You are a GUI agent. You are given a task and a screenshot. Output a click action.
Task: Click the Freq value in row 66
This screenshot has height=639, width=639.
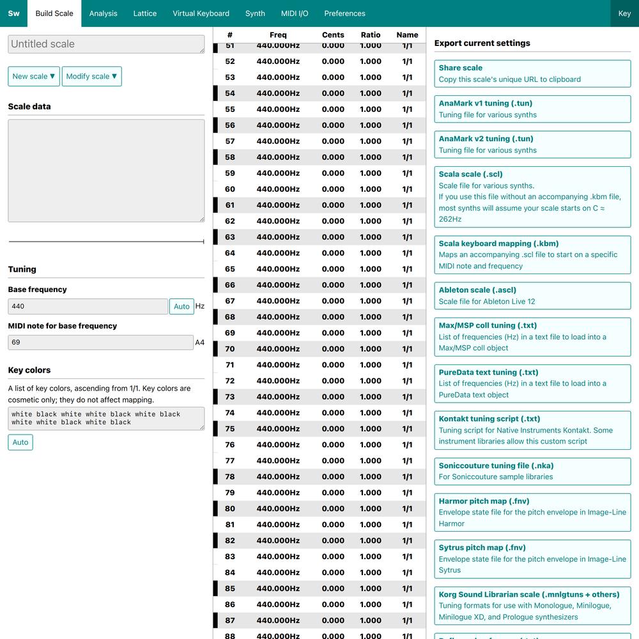point(278,285)
